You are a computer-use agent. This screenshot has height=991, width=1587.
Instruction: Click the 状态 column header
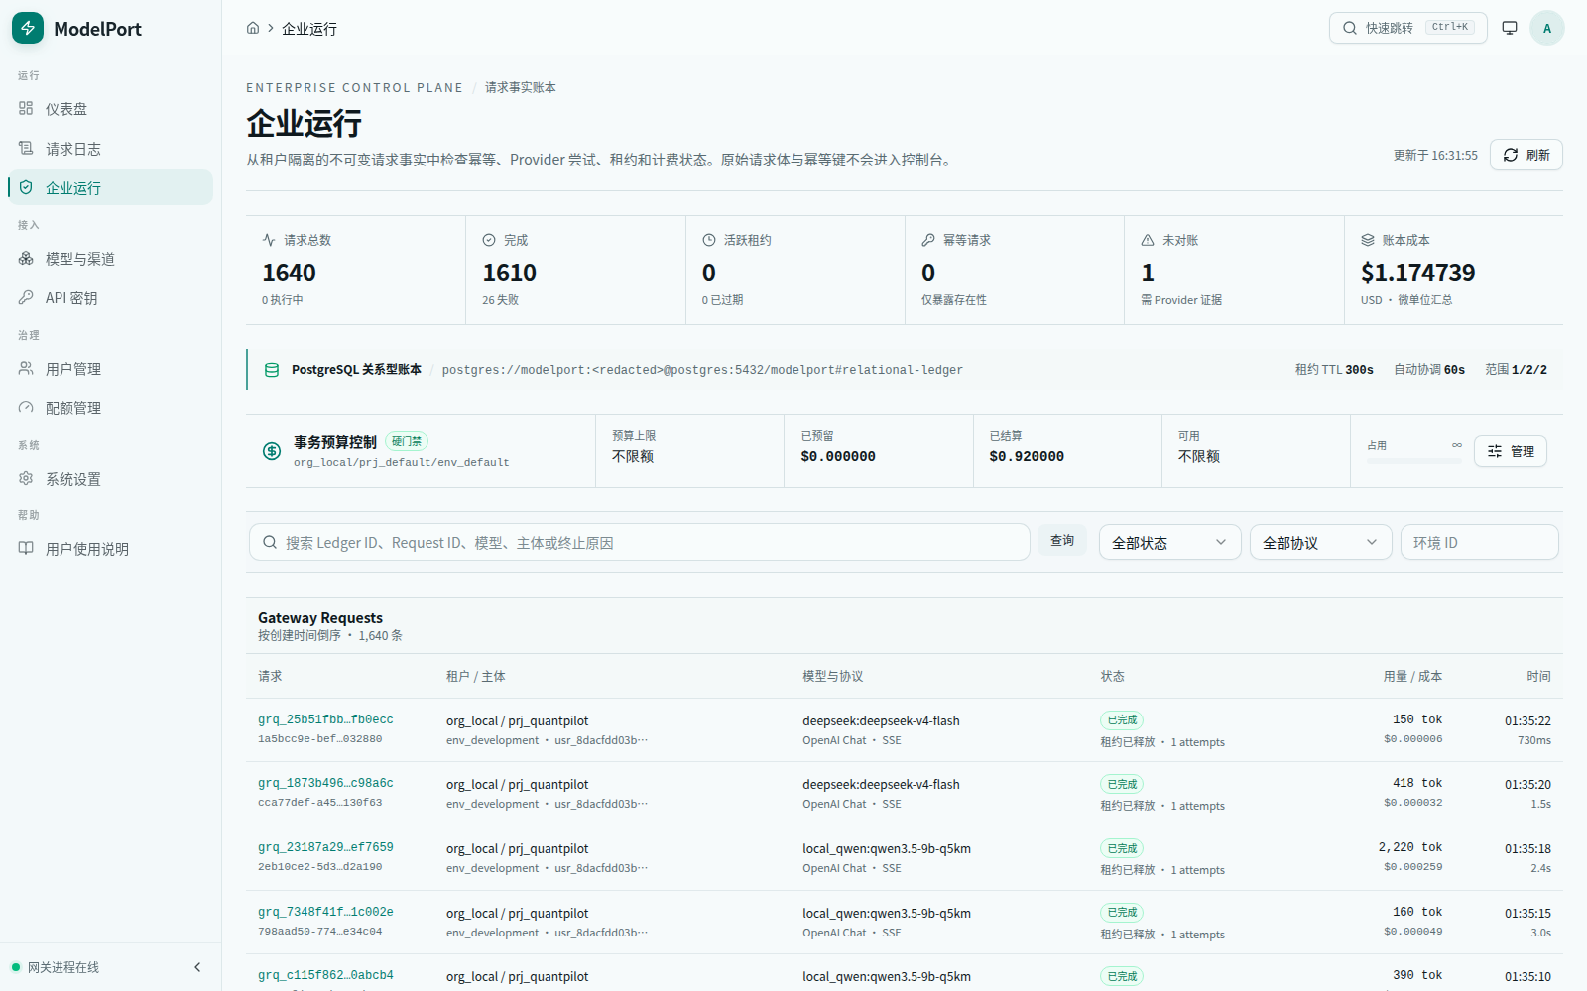1112,676
